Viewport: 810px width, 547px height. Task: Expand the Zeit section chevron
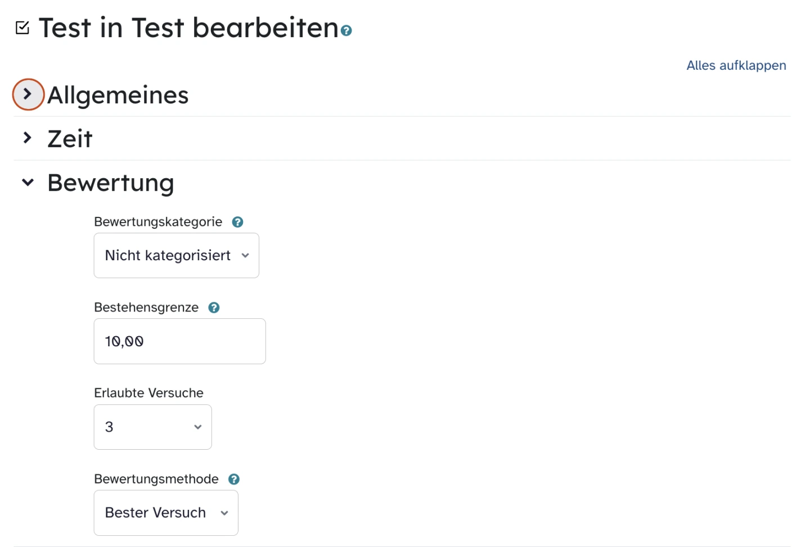[28, 138]
